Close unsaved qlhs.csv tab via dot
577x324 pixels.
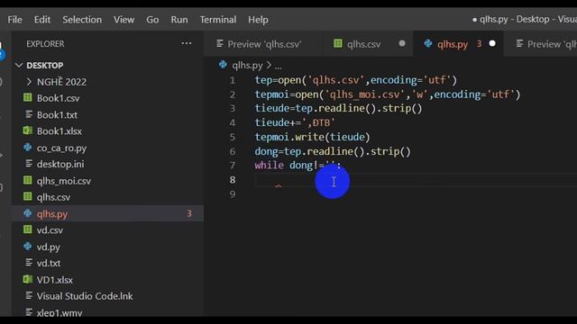pos(402,44)
